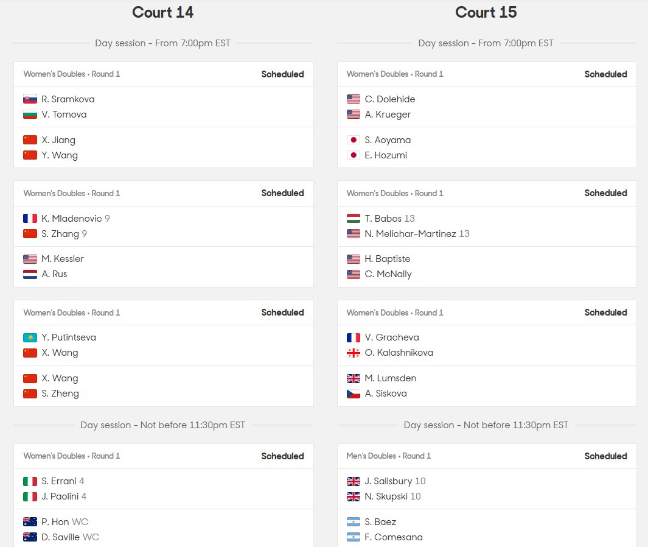Open J. Salisbury player profile
The width and height of the screenshot is (648, 547).
click(x=388, y=481)
